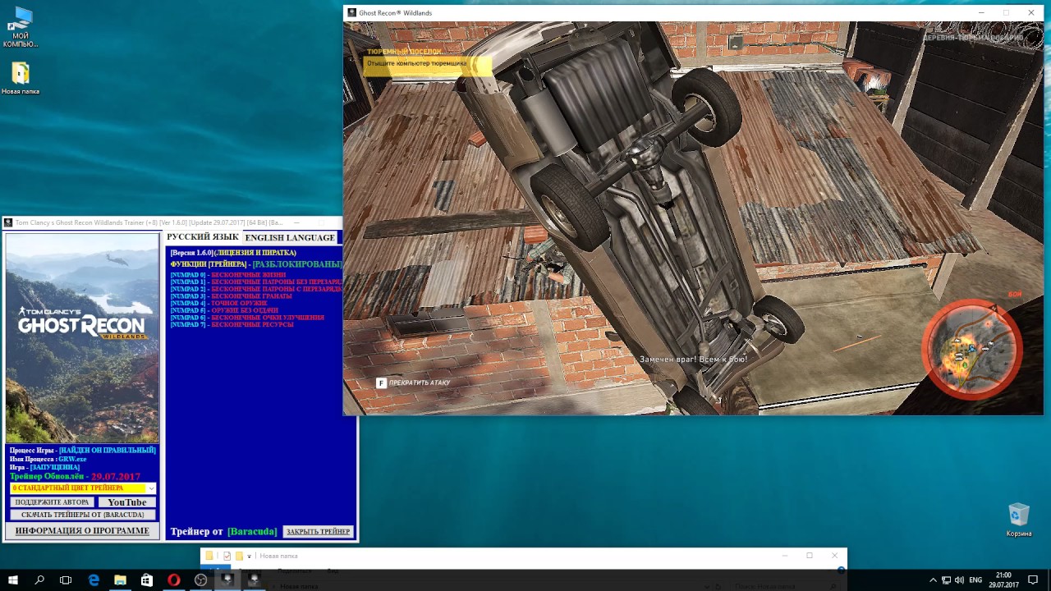Image resolution: width=1051 pixels, height=591 pixels.
Task: Minimize the Ghost Recon Wildlands game window
Action: 981,12
